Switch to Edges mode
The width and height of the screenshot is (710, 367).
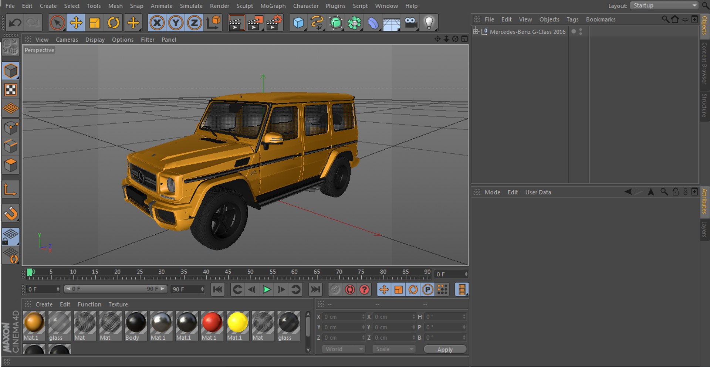11,146
